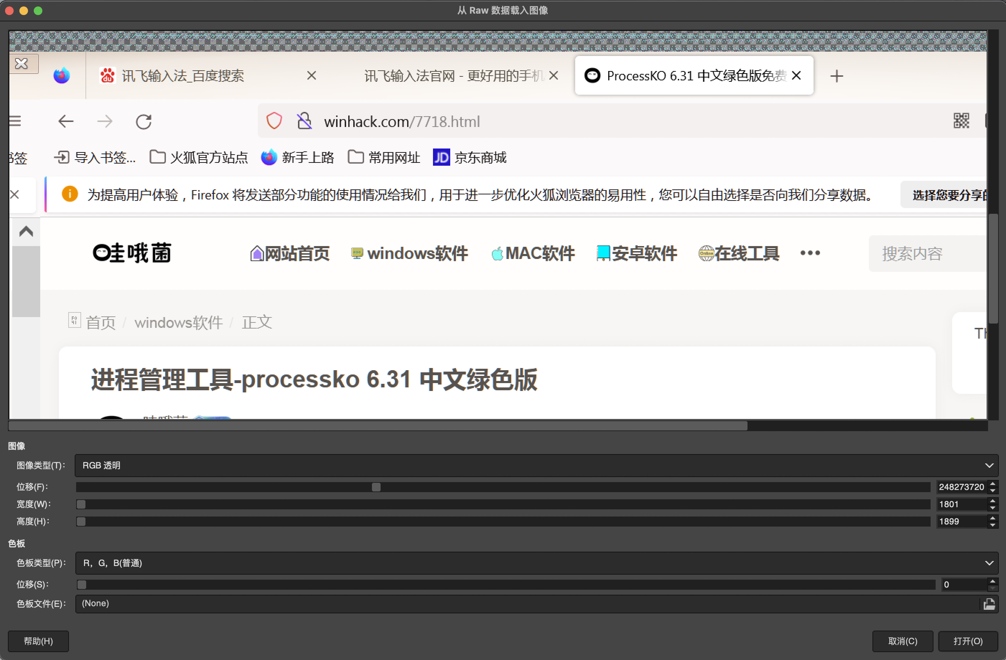This screenshot has height=660, width=1006.
Task: Click the preview horizontal scrollbar
Action: point(377,426)
